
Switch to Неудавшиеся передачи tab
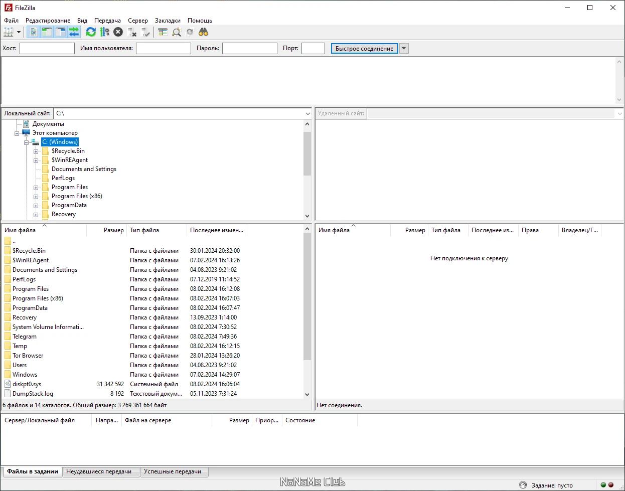(99, 471)
